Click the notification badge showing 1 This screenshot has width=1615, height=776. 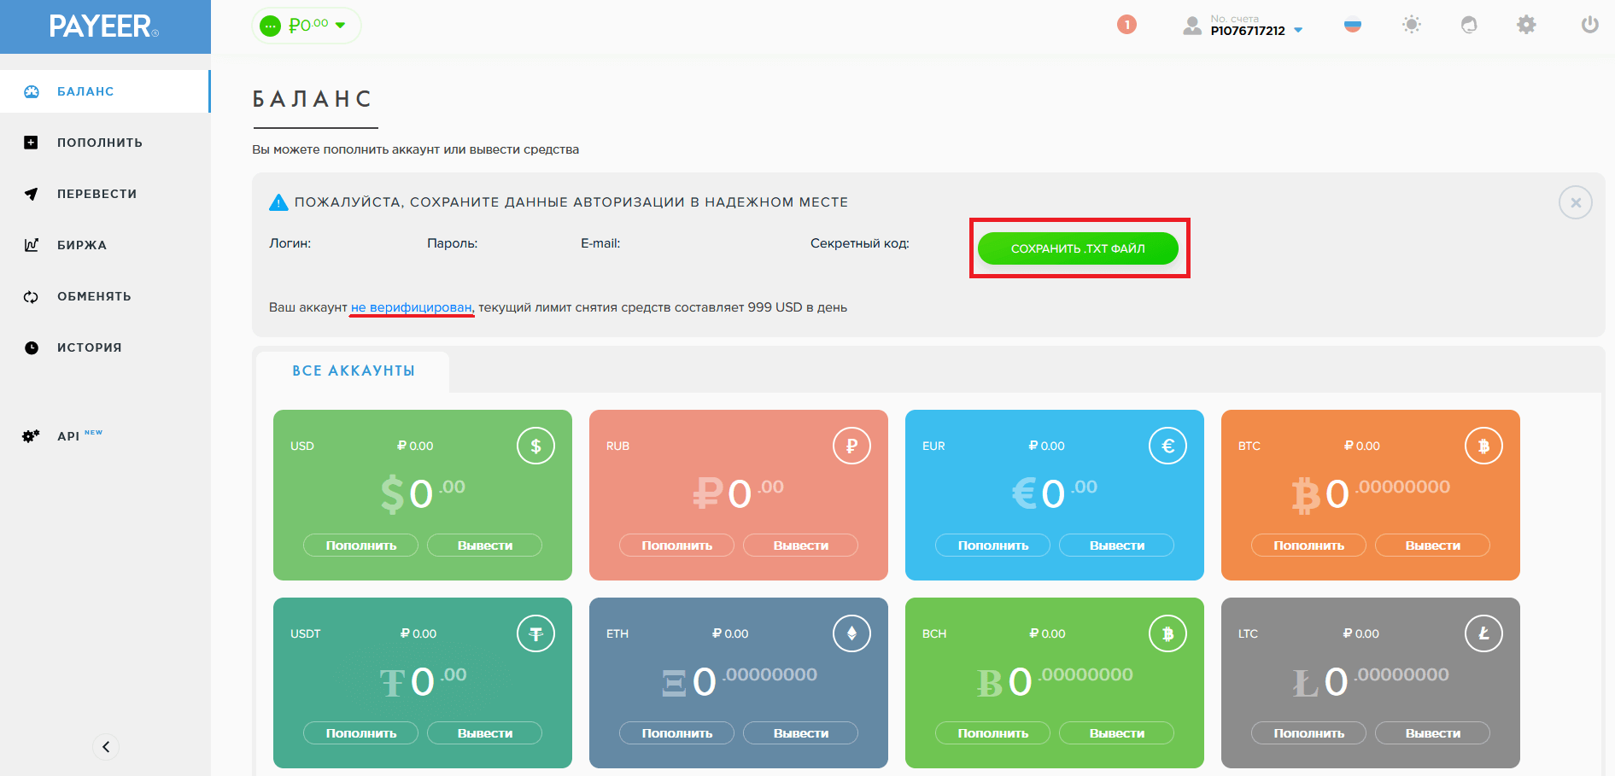tap(1126, 25)
